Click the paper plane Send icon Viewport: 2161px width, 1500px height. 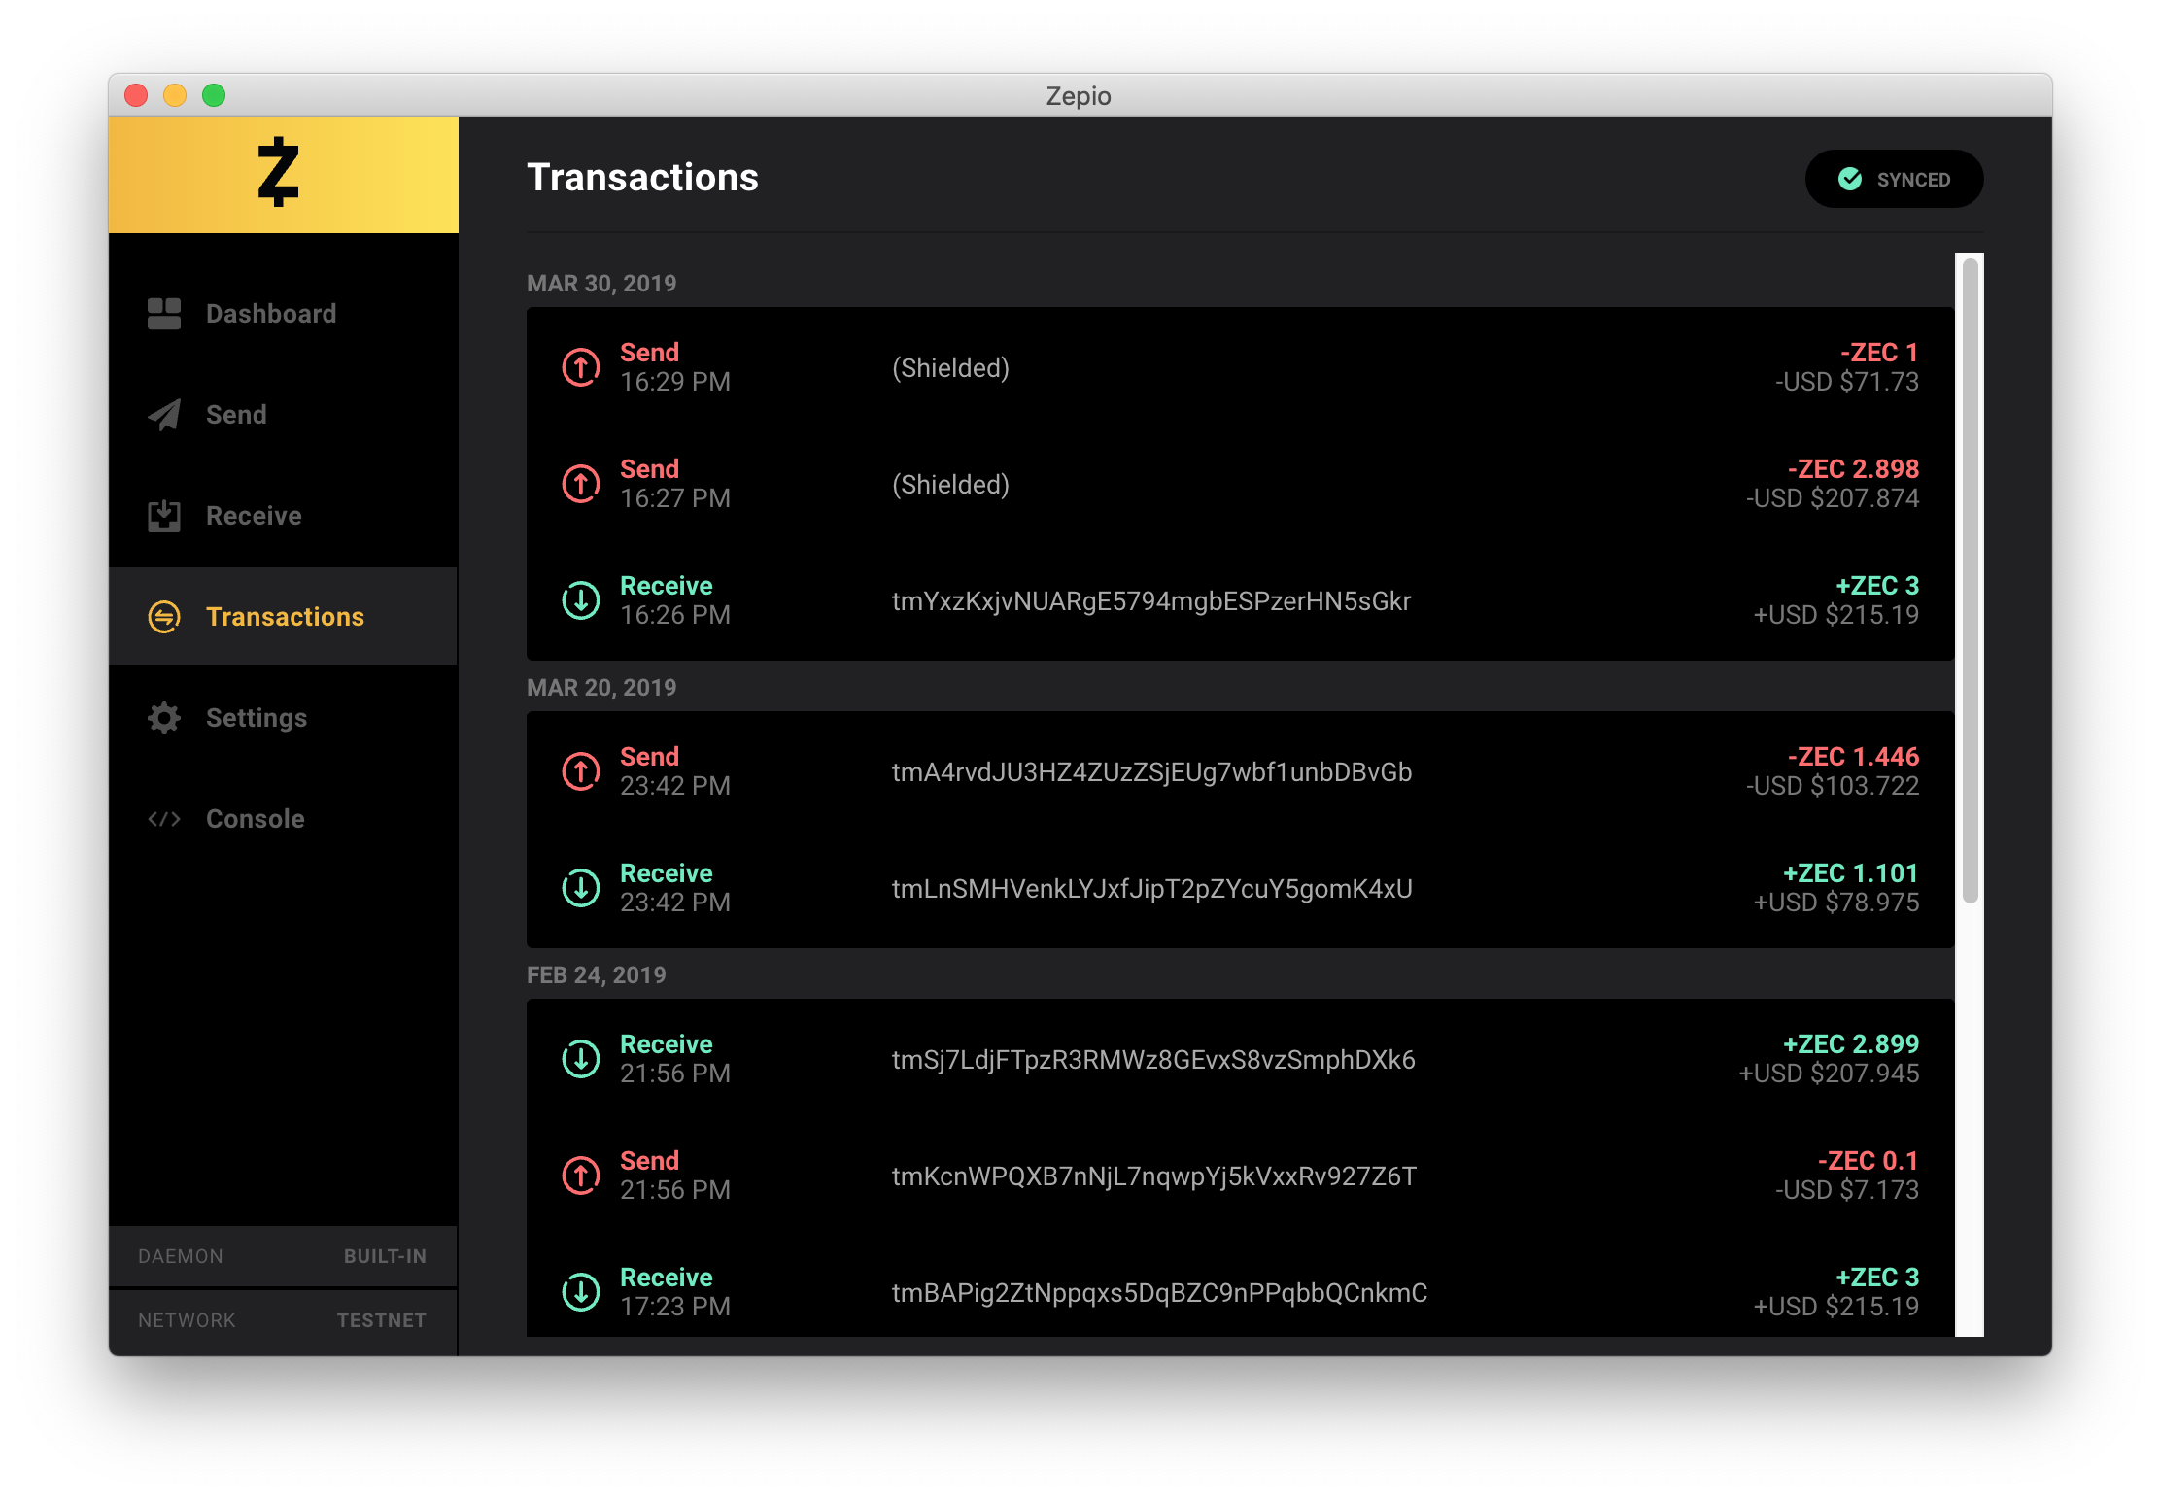coord(164,415)
